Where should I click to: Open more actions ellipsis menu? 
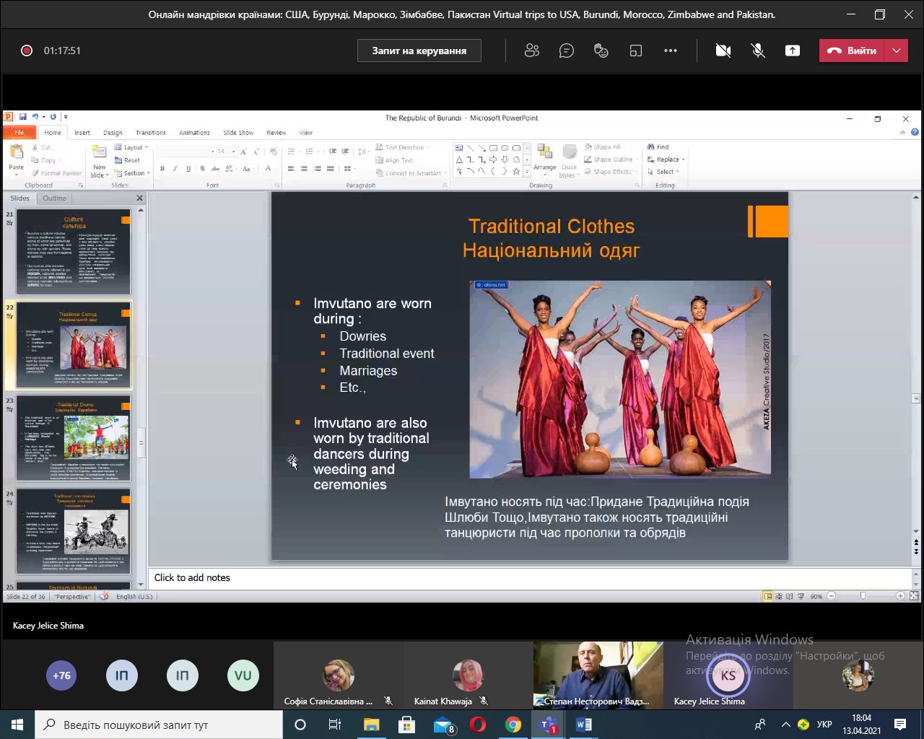tap(671, 51)
